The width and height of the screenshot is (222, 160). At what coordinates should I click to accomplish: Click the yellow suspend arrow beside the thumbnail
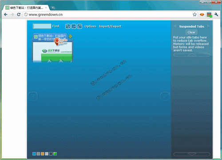click(71, 36)
